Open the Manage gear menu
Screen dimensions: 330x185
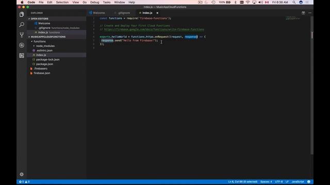(22, 174)
